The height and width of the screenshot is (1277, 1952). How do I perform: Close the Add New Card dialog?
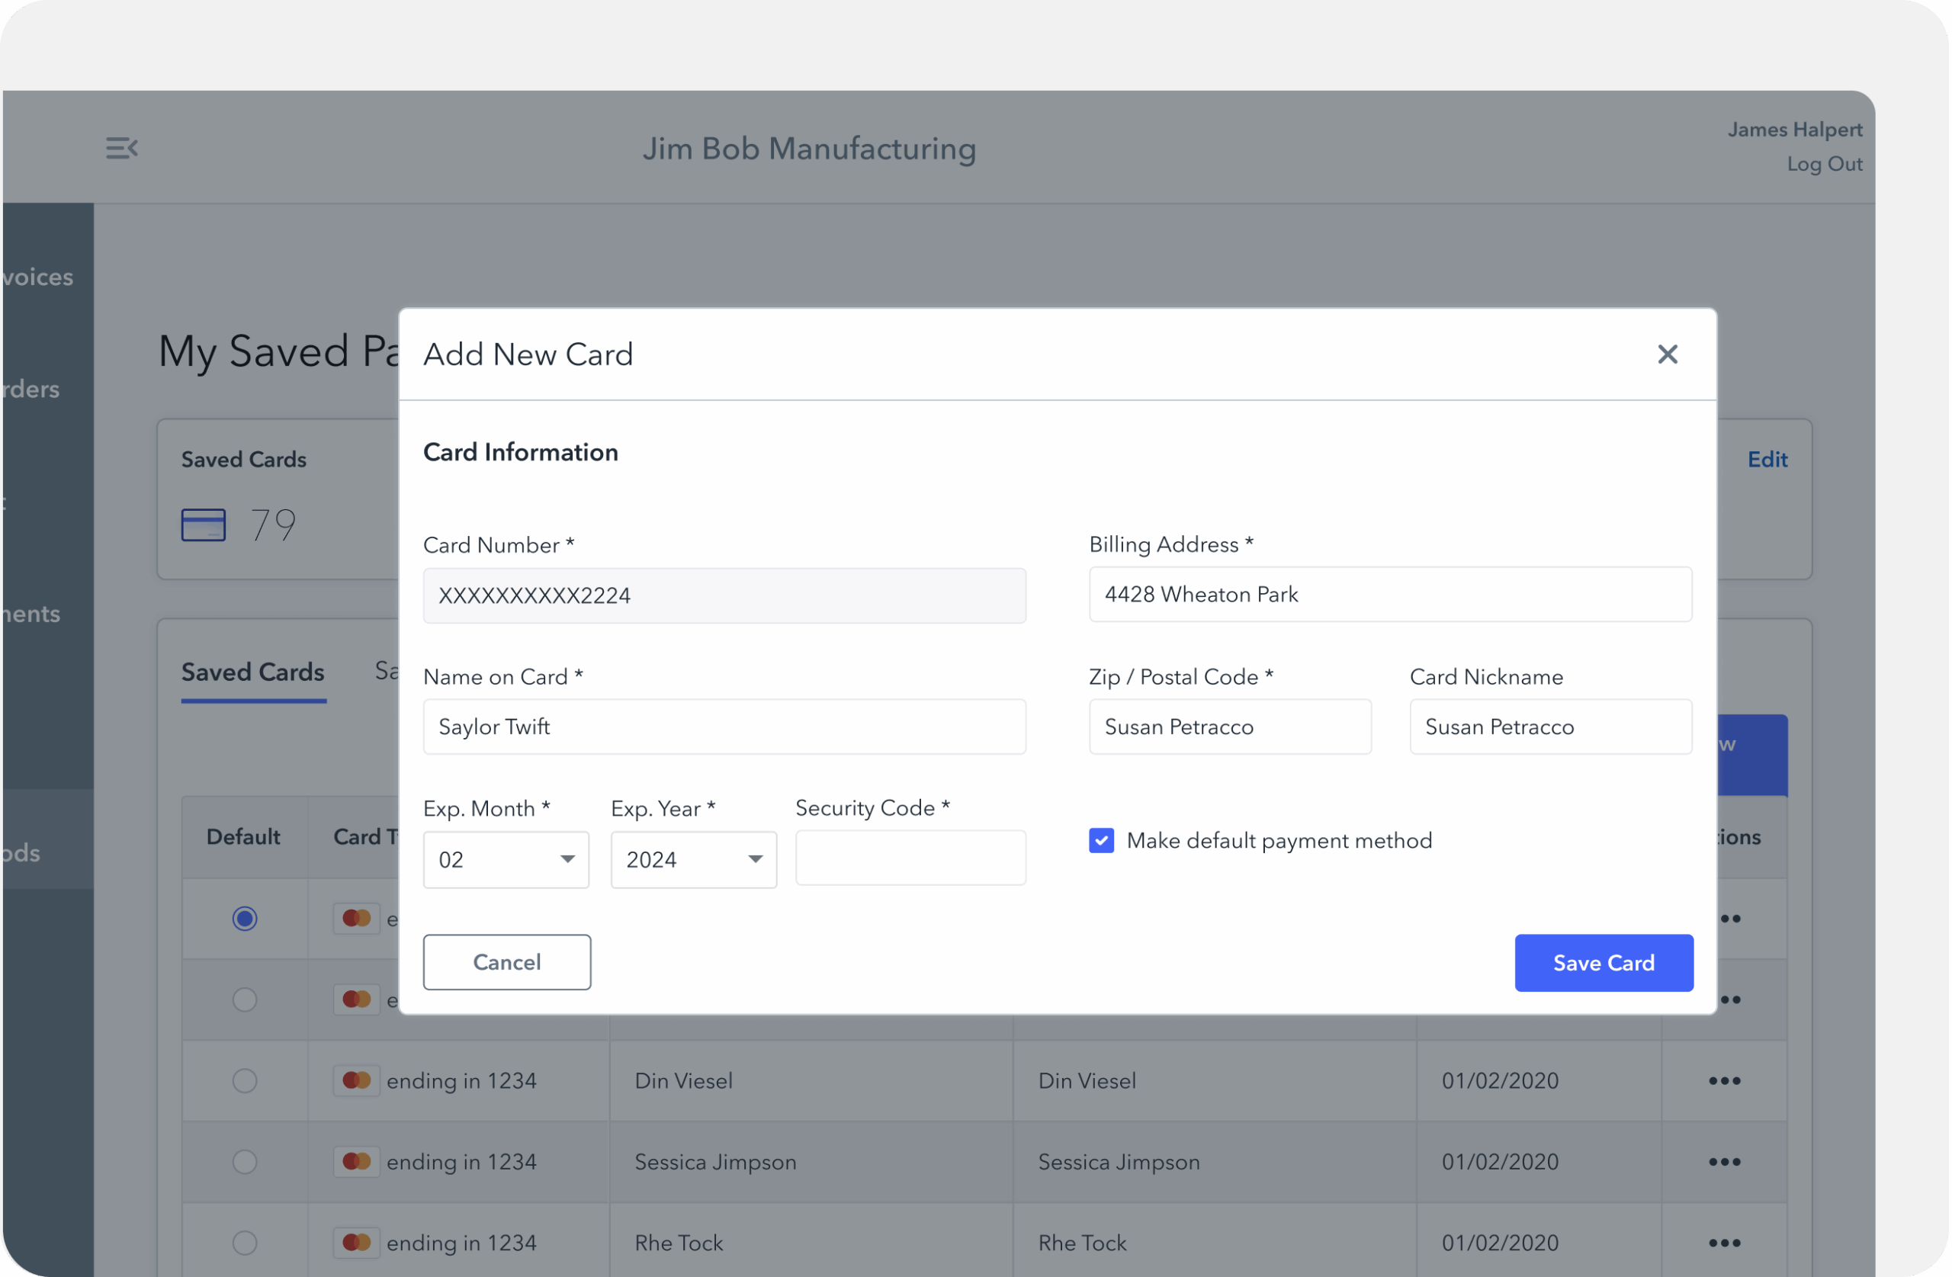click(1669, 355)
